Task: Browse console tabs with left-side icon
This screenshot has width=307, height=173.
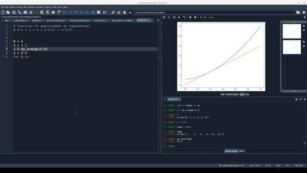Action: (x=165, y=99)
